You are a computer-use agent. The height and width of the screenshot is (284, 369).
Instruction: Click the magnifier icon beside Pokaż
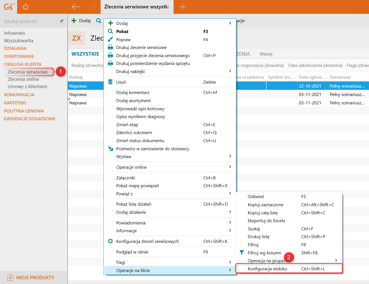tap(110, 31)
